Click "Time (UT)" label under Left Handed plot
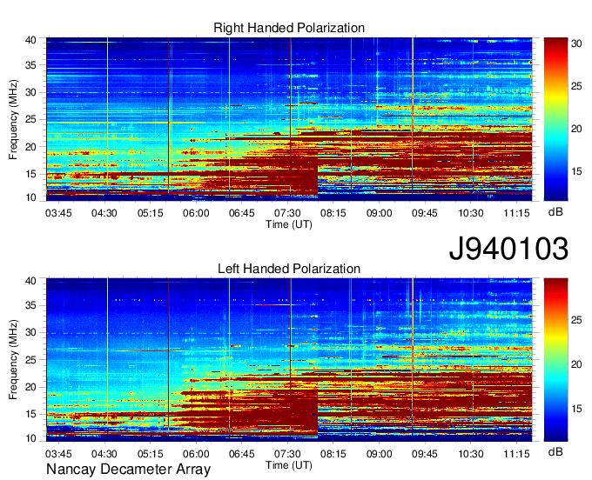 click(x=289, y=465)
